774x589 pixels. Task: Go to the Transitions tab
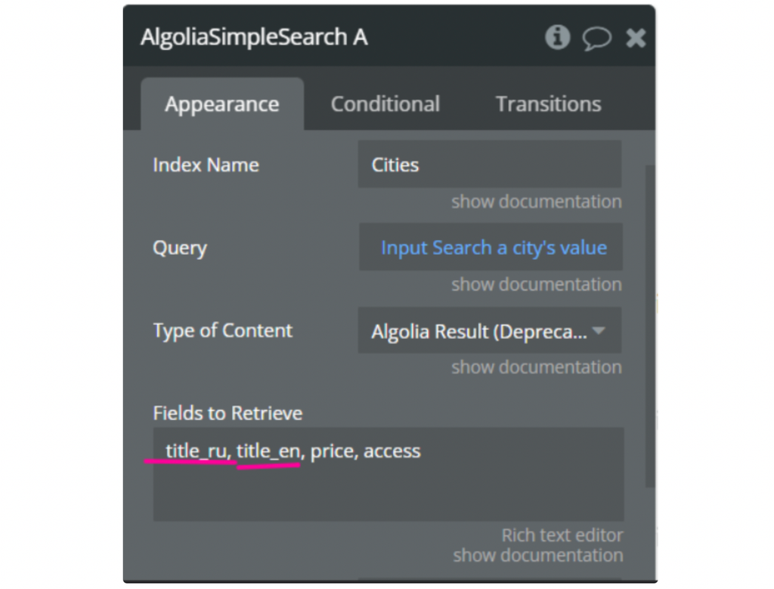(548, 104)
